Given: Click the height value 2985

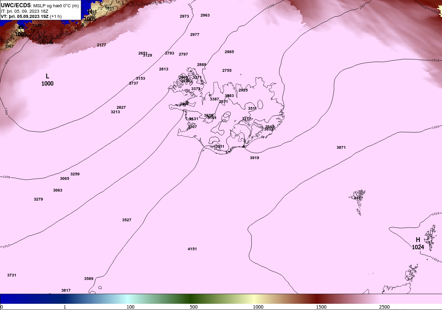Looking at the screenshot, I should 229,52.
